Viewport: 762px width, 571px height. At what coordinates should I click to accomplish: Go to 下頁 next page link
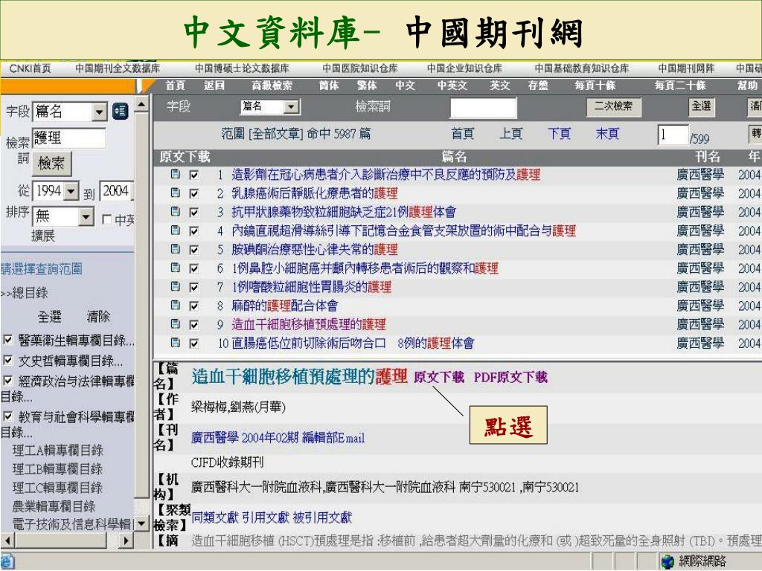(559, 134)
